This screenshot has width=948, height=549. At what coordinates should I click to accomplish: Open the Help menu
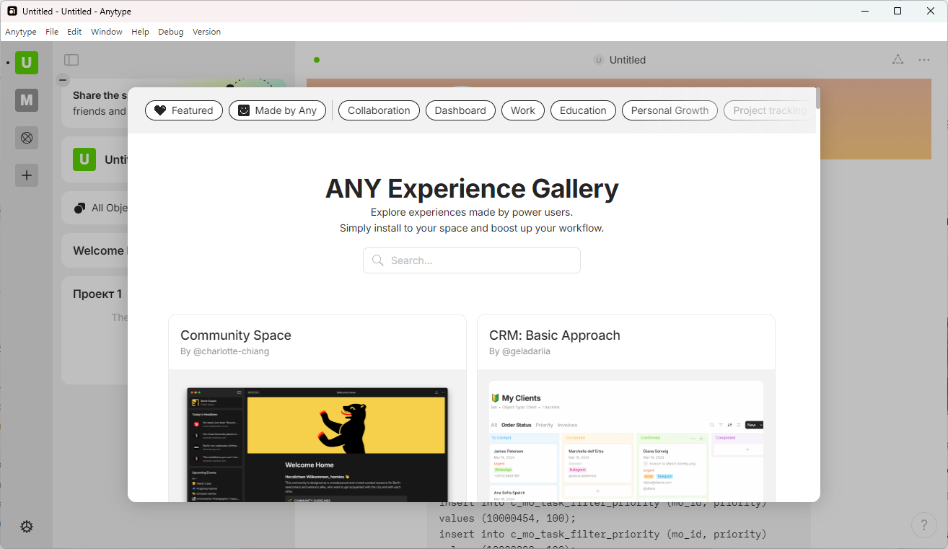140,32
